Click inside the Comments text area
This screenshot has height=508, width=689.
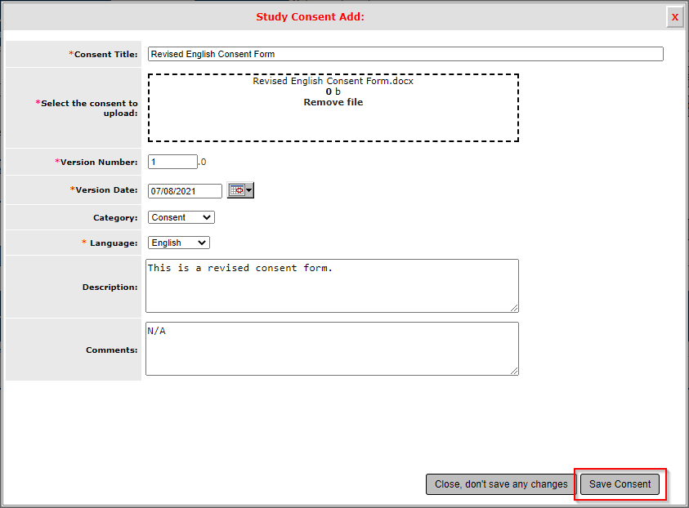point(332,349)
